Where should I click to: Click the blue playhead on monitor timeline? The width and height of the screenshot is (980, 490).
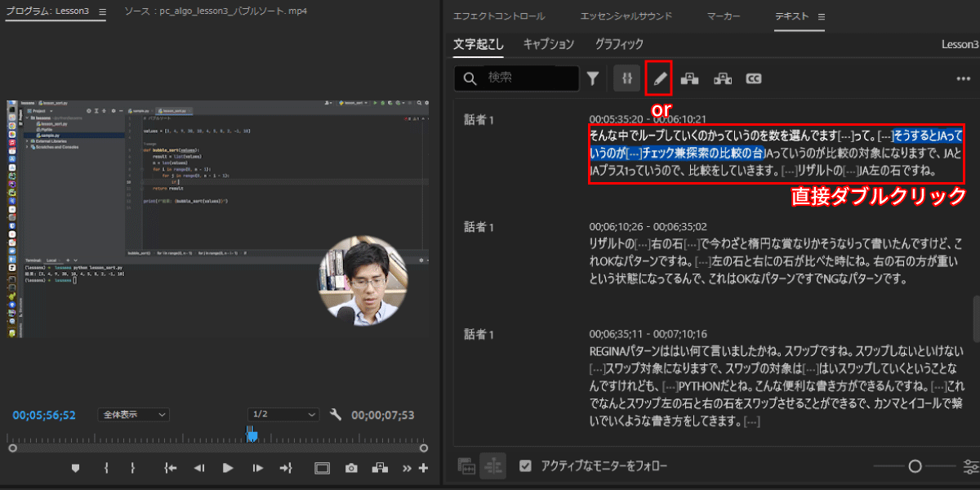coord(252,435)
